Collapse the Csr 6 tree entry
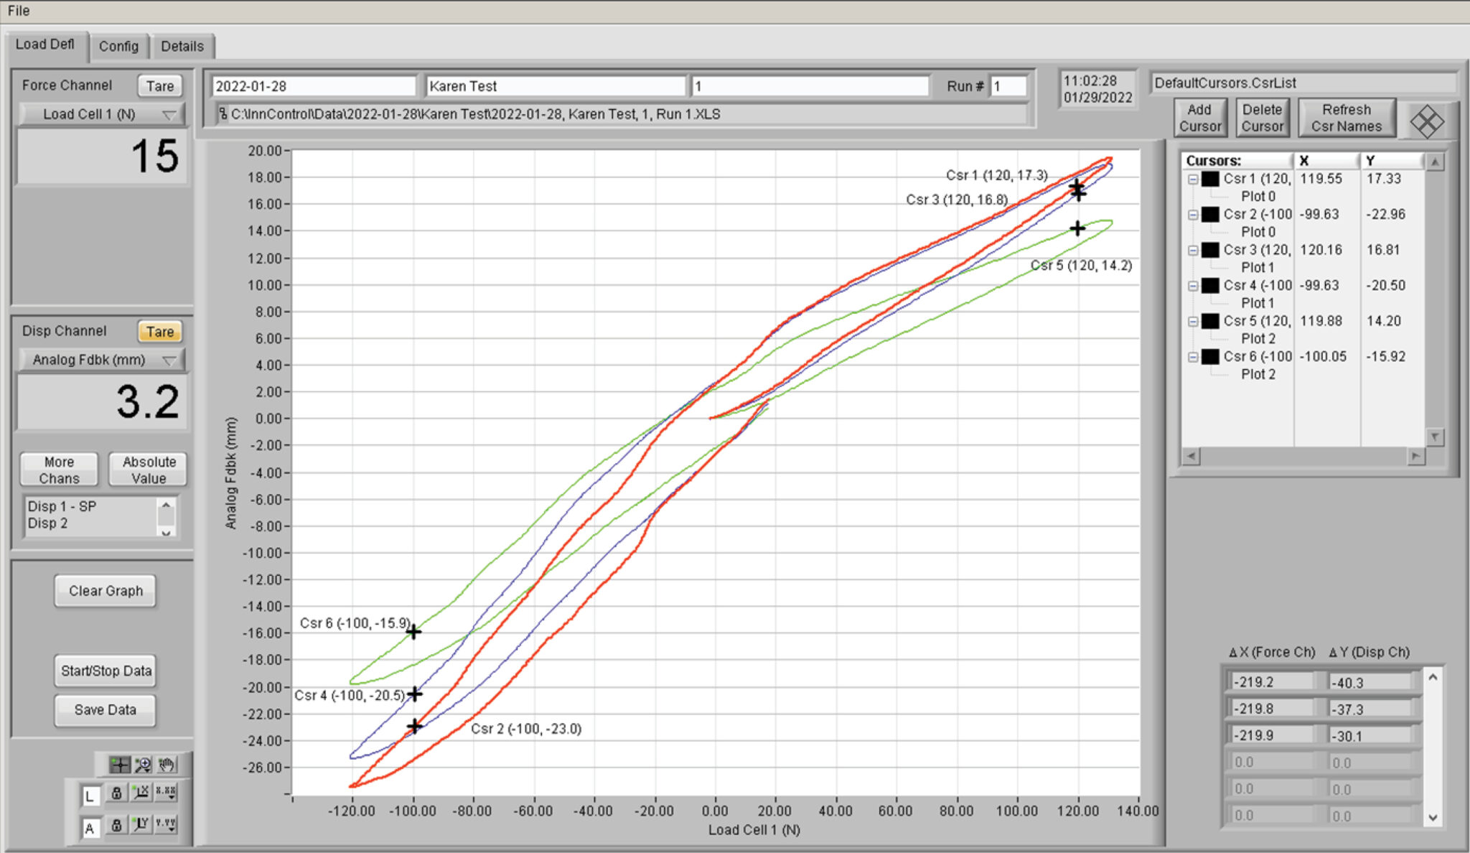Viewport: 1470px width, 853px height. (1193, 357)
